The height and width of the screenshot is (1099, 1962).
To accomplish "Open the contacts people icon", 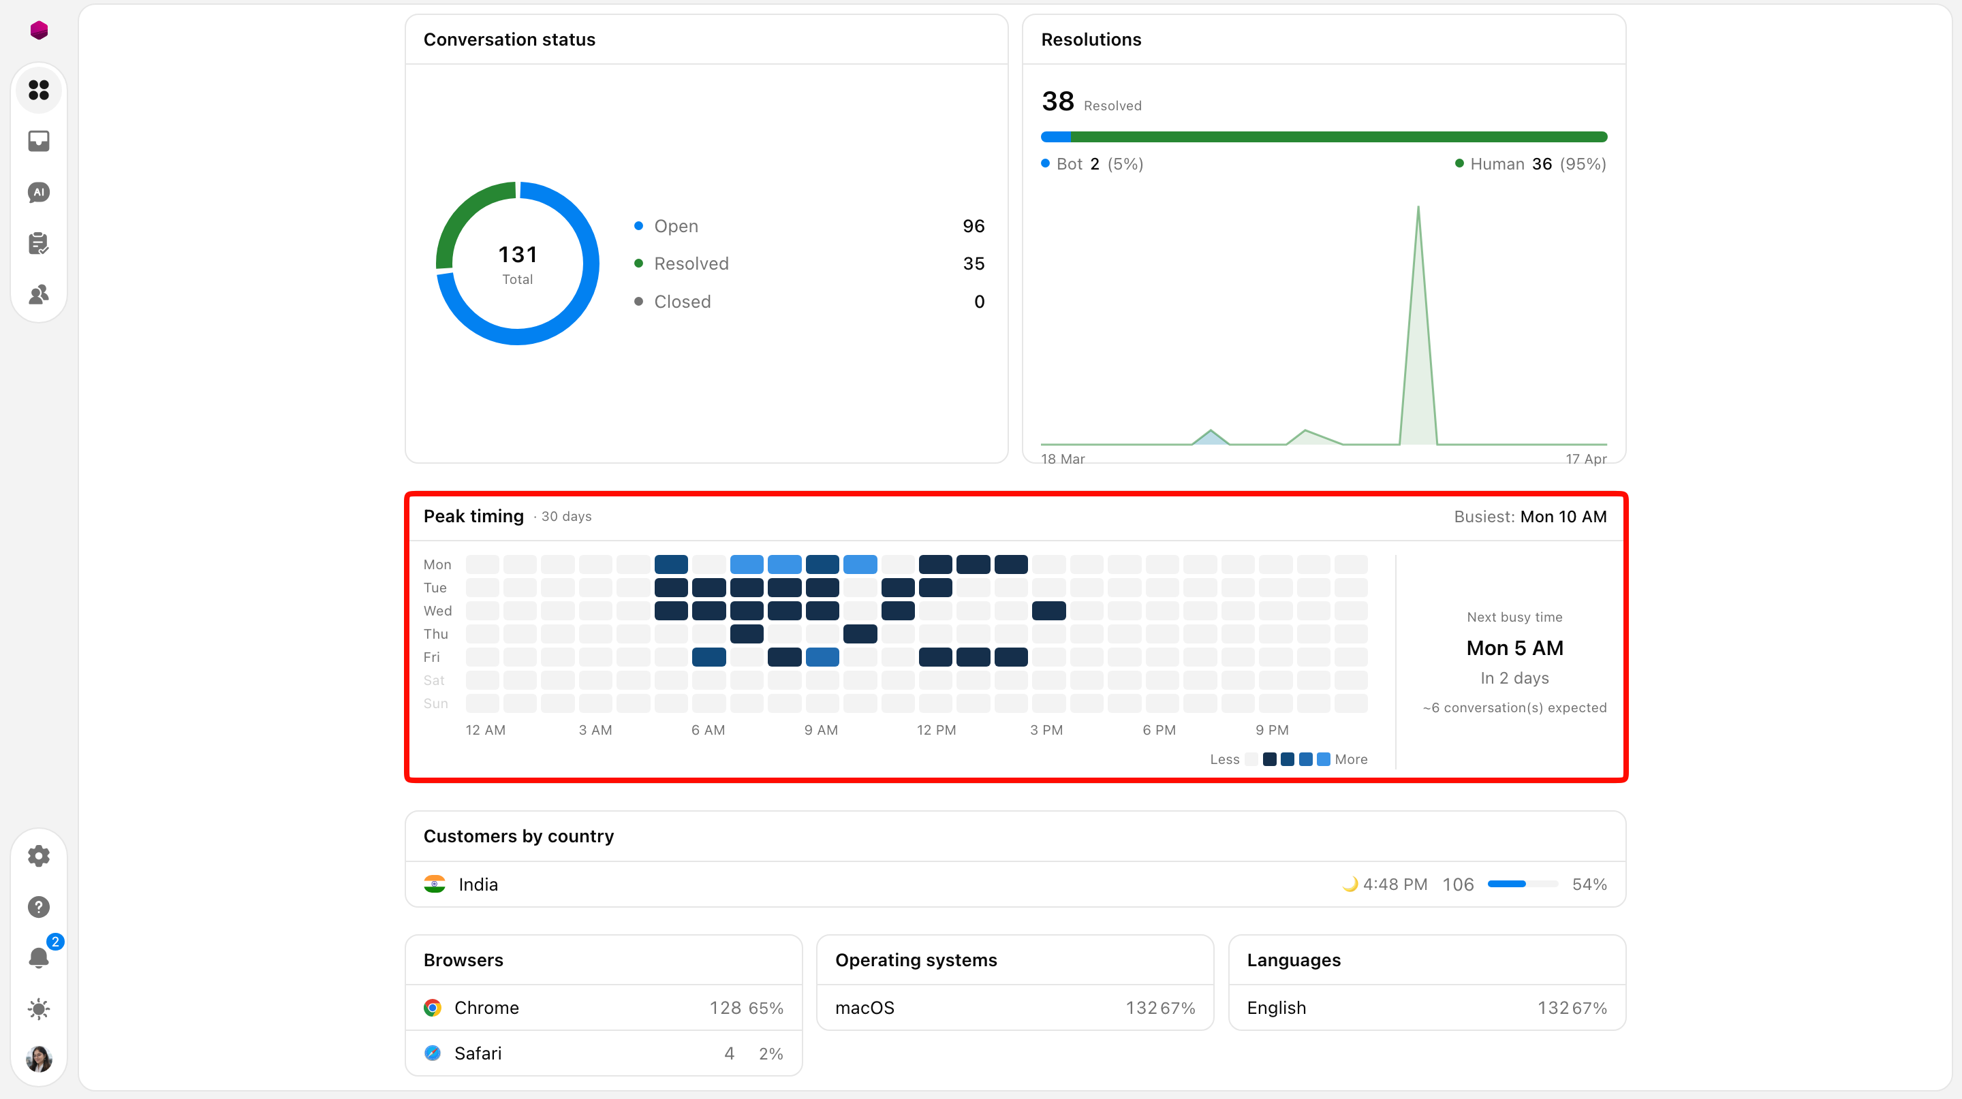I will click(39, 295).
